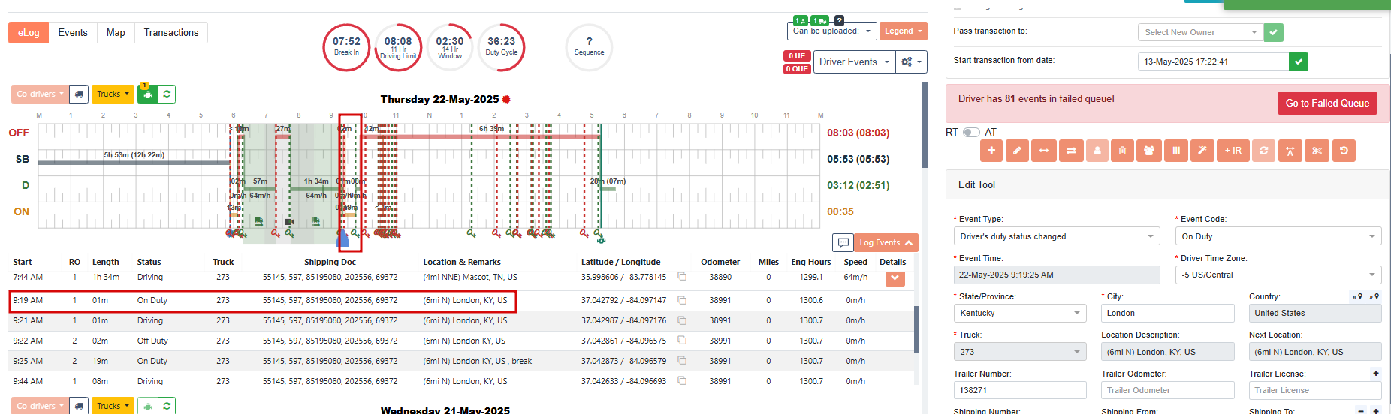Toggle the RT / AT switch
This screenshot has width=1391, height=414.
point(971,132)
